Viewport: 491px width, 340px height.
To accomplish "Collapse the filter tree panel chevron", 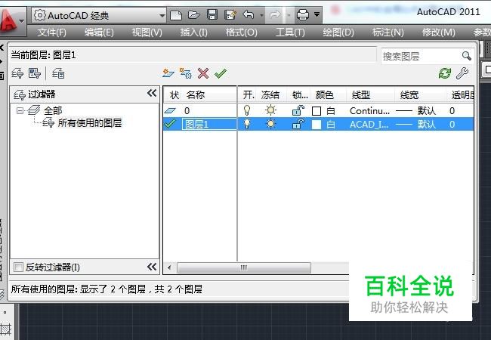I will pyautogui.click(x=152, y=93).
